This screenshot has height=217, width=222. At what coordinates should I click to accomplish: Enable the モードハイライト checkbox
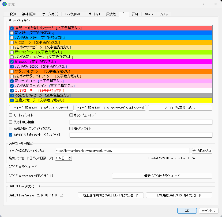(11, 115)
